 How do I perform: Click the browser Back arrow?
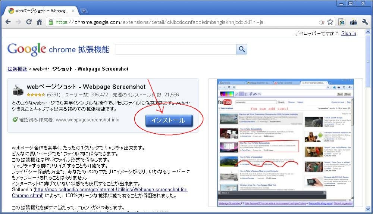[8, 22]
